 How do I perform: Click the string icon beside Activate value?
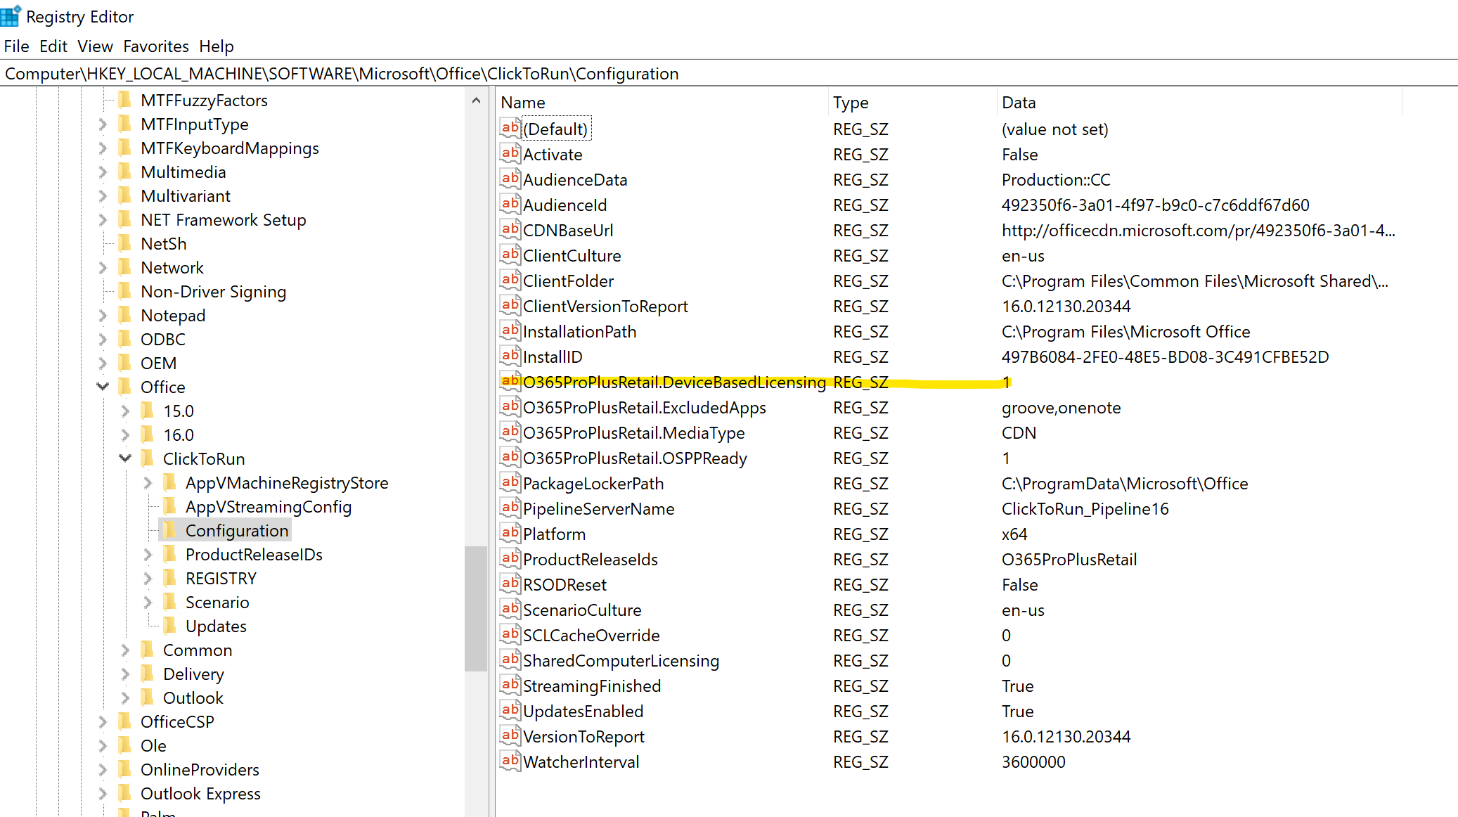coord(510,154)
